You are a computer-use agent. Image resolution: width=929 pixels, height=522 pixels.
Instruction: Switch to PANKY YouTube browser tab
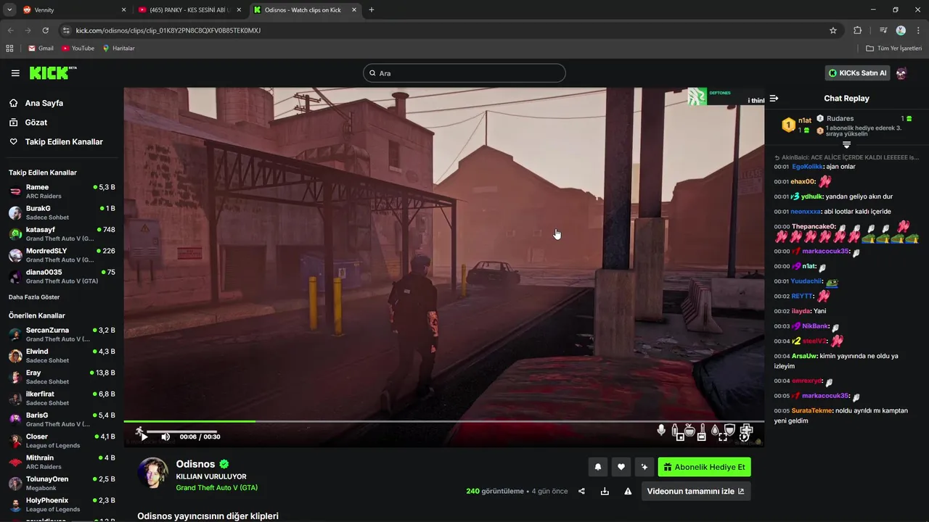click(x=189, y=10)
